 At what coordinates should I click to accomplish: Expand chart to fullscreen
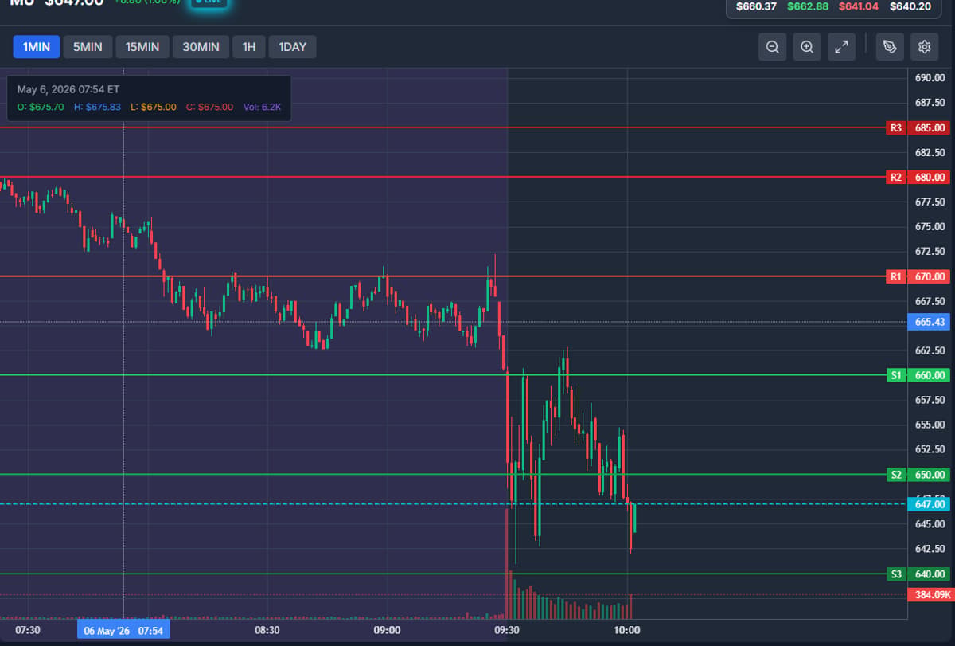(x=841, y=47)
